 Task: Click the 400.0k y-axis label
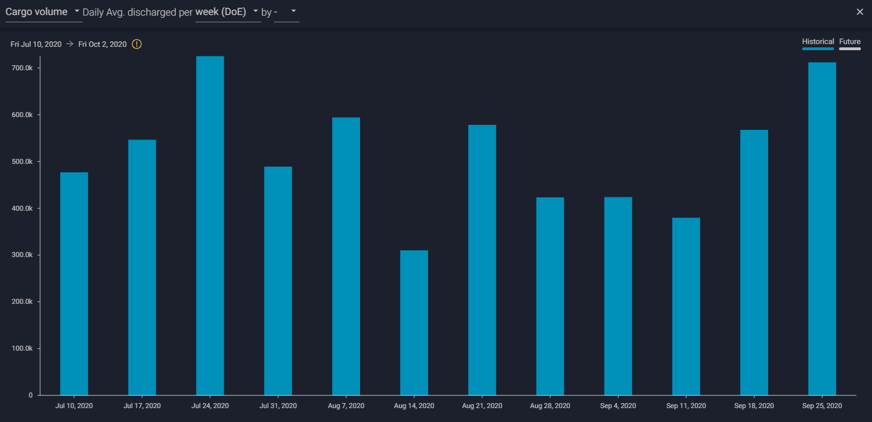22,208
